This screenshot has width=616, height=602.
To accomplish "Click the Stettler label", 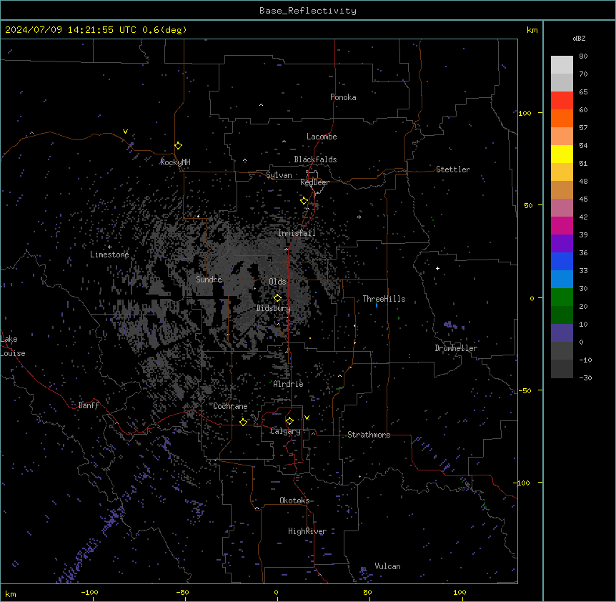I will coord(453,169).
